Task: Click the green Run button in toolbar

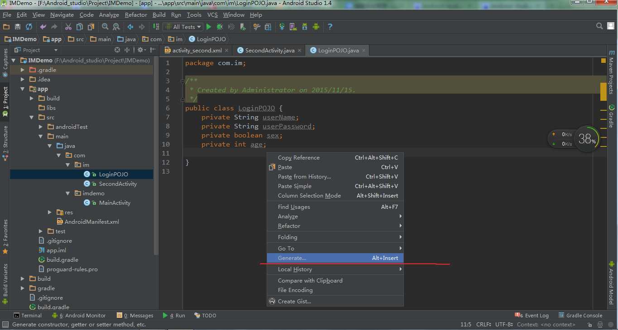Action: click(209, 27)
